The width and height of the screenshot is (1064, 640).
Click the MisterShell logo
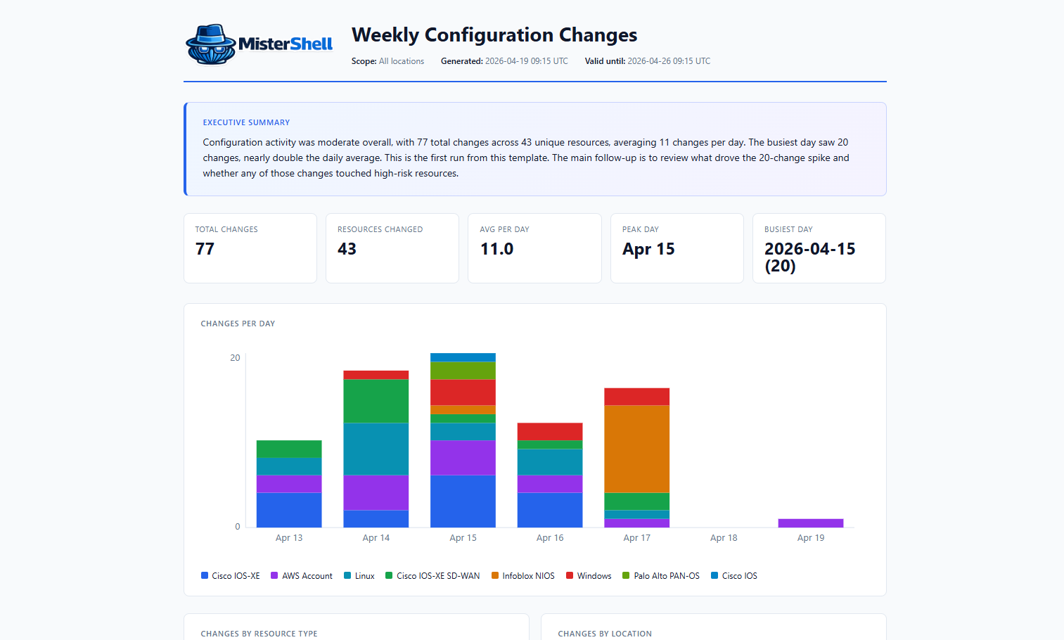(x=259, y=44)
